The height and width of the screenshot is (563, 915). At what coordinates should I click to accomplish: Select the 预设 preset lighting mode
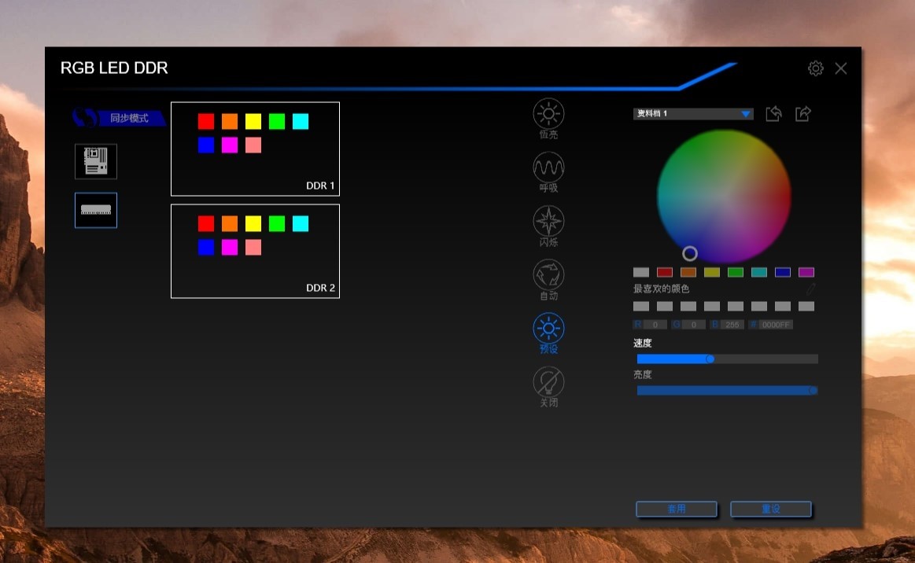[x=548, y=328]
